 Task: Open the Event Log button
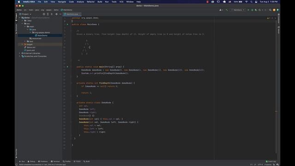click(x=271, y=161)
